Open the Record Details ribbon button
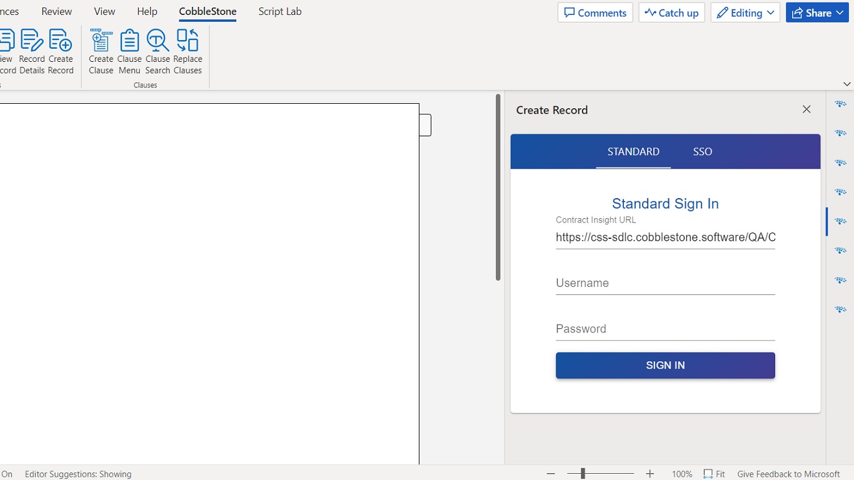The width and height of the screenshot is (854, 480). pos(32,52)
